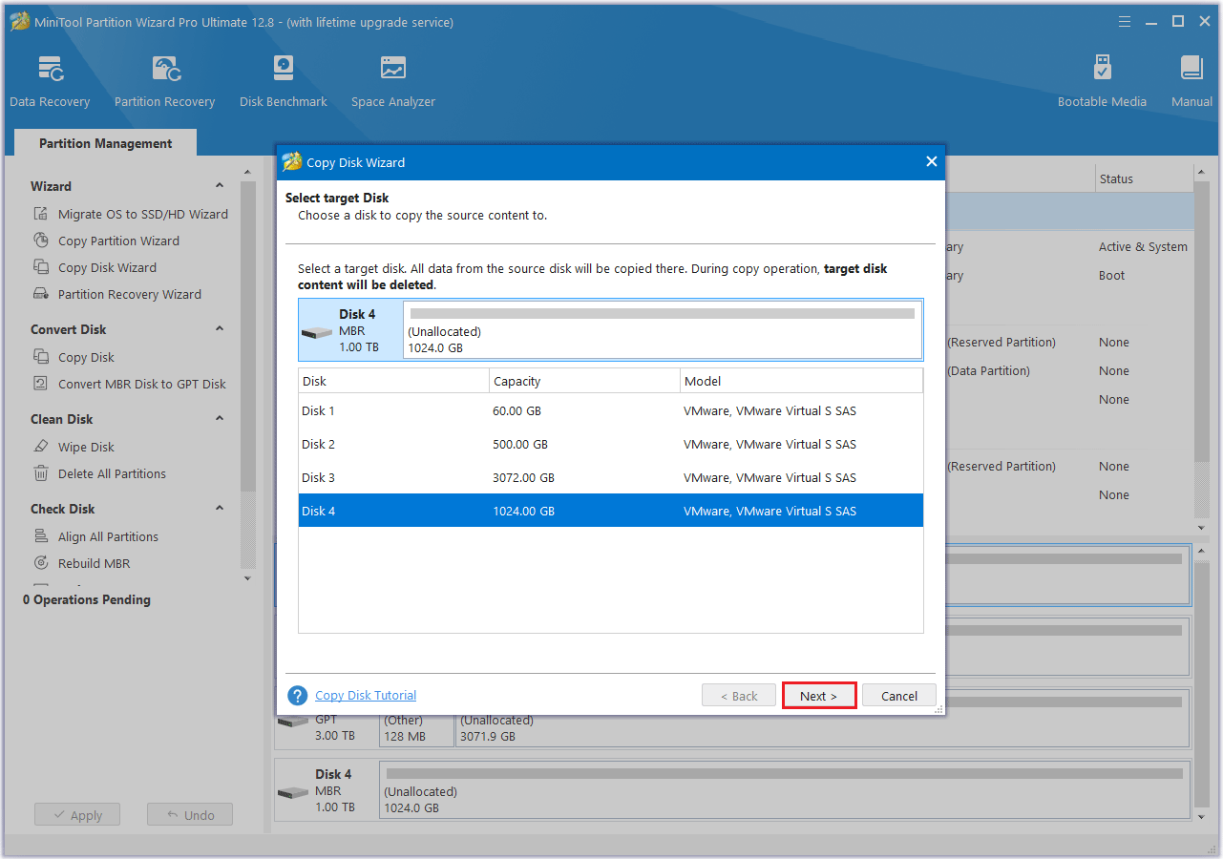Screen dimensions: 1223x859
Task: Click the Convert MBR Disk to GPT icon
Action: point(41,384)
